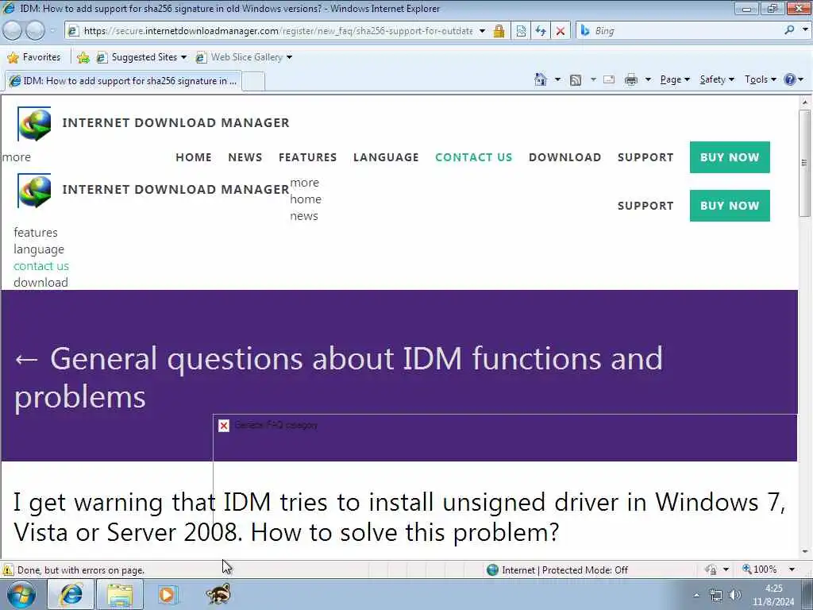The image size is (813, 610).
Task: Click the warning icon in status bar
Action: 8,570
